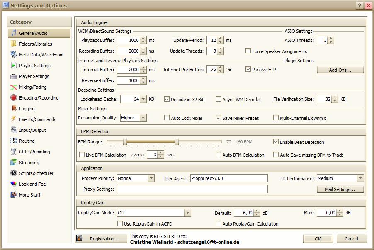This screenshot has height=250, width=374.
Task: Open the ReplayGain Mode dropdown
Action: click(187, 213)
